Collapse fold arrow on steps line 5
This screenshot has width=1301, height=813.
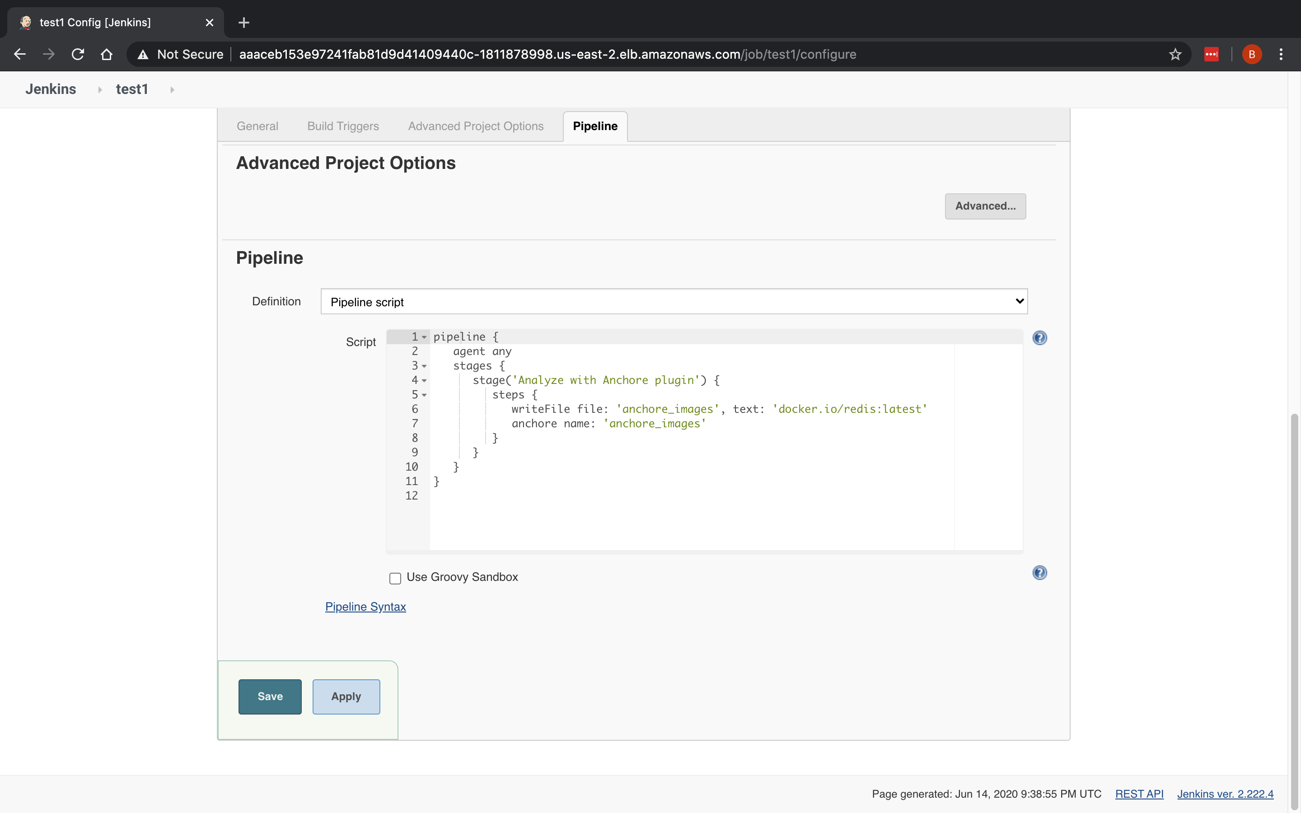(x=424, y=395)
